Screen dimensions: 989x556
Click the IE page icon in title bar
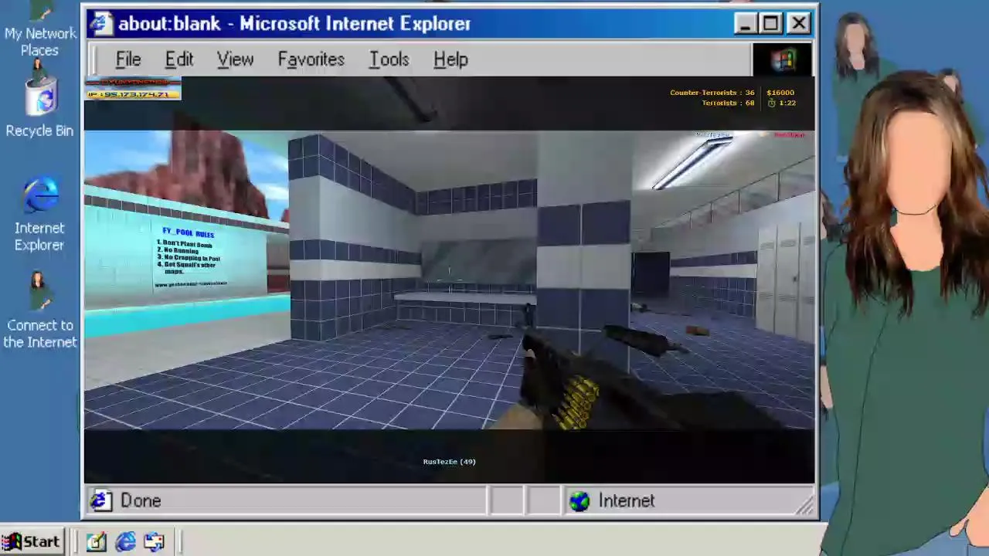[100, 24]
